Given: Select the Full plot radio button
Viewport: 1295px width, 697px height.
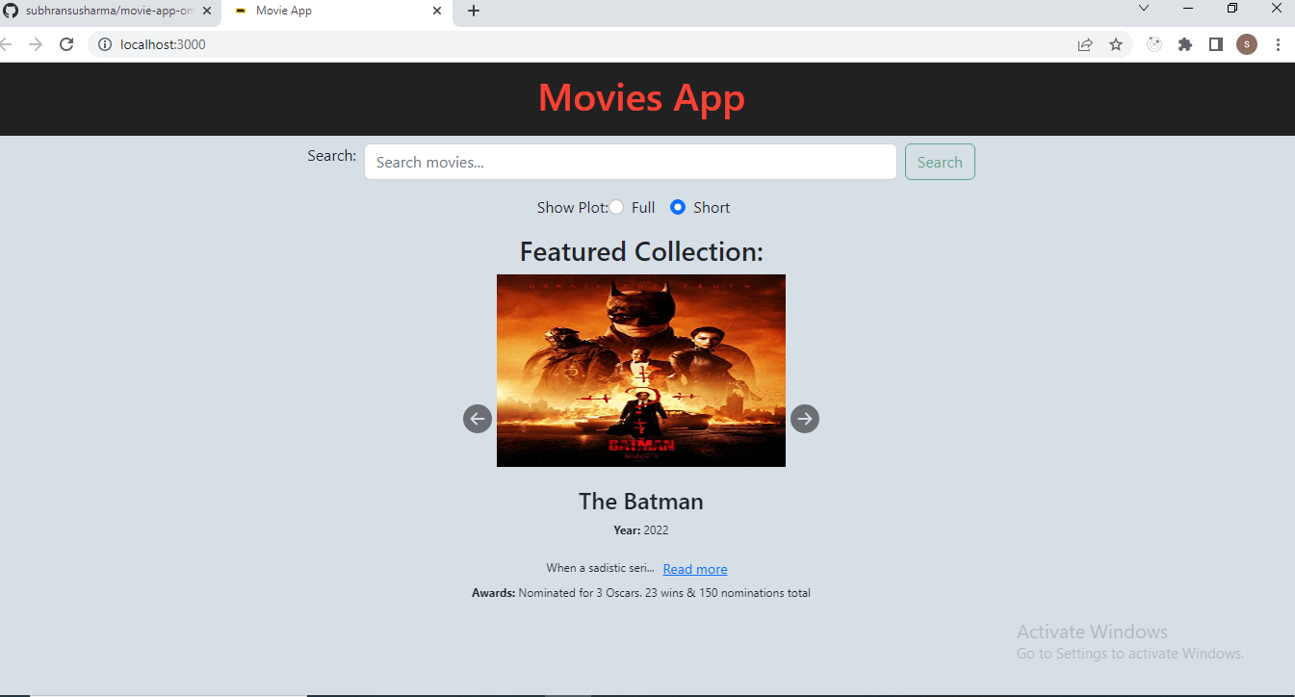Looking at the screenshot, I should tap(616, 207).
